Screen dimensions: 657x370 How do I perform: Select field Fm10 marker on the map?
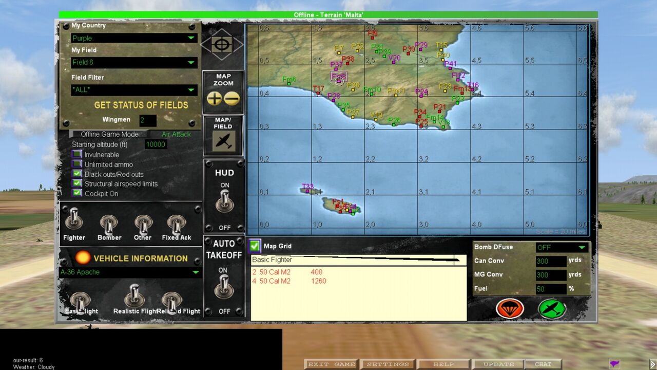[x=372, y=95]
